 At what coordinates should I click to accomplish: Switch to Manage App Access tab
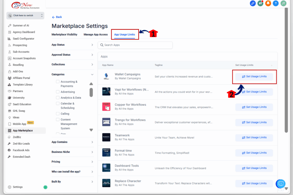click(x=96, y=35)
